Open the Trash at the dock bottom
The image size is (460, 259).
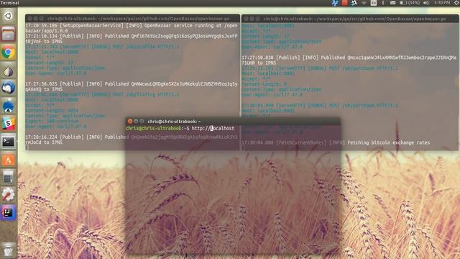[x=8, y=250]
